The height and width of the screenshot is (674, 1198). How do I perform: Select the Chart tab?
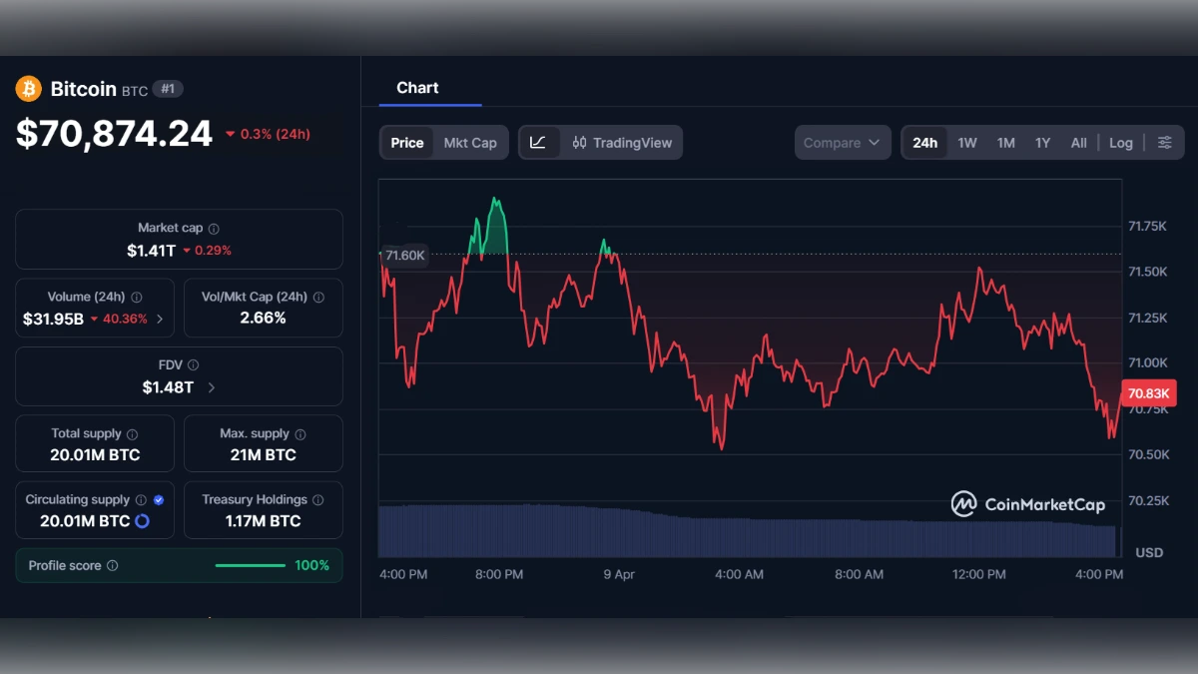pos(418,87)
